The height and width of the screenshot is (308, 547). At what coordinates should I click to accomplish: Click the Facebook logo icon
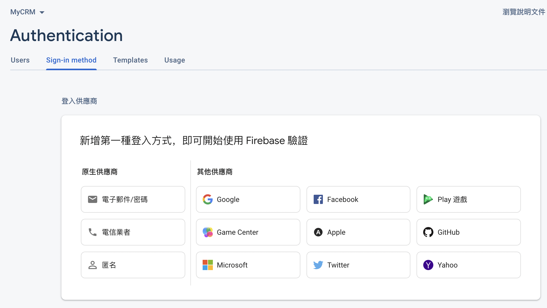tap(318, 199)
